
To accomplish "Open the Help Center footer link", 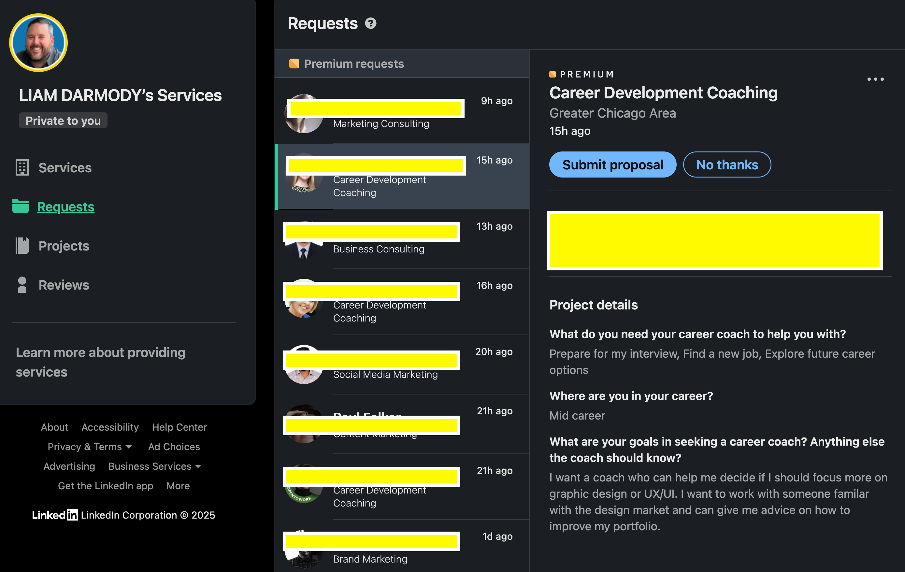I will pos(179,427).
